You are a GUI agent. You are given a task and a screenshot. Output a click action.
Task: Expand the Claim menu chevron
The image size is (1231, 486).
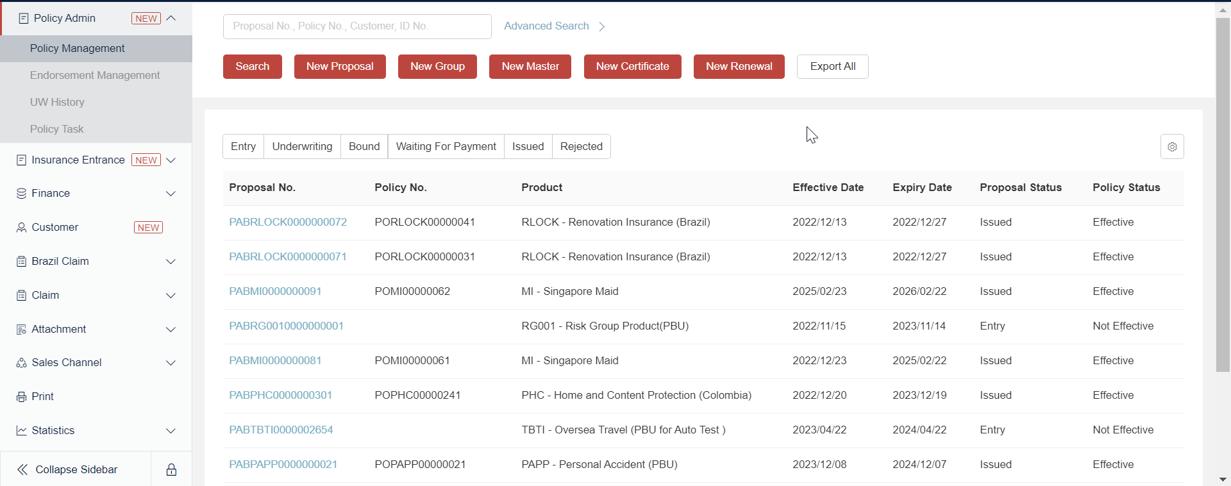click(171, 295)
